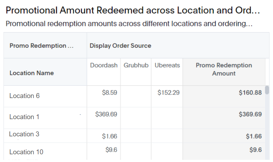Image resolution: width=273 pixels, height=162 pixels.
Task: Click the $152.29 Ubereats value for Location 6
Action: click(x=168, y=93)
